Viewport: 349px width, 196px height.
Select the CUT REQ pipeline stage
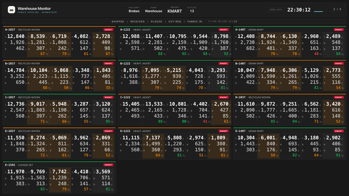[x=175, y=22]
